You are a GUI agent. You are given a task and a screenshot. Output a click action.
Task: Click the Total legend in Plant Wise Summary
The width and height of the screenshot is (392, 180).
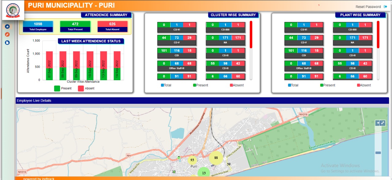pyautogui.click(x=293, y=85)
